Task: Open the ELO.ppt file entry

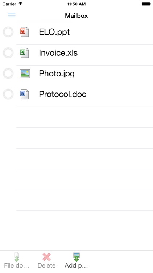Action: point(76,34)
